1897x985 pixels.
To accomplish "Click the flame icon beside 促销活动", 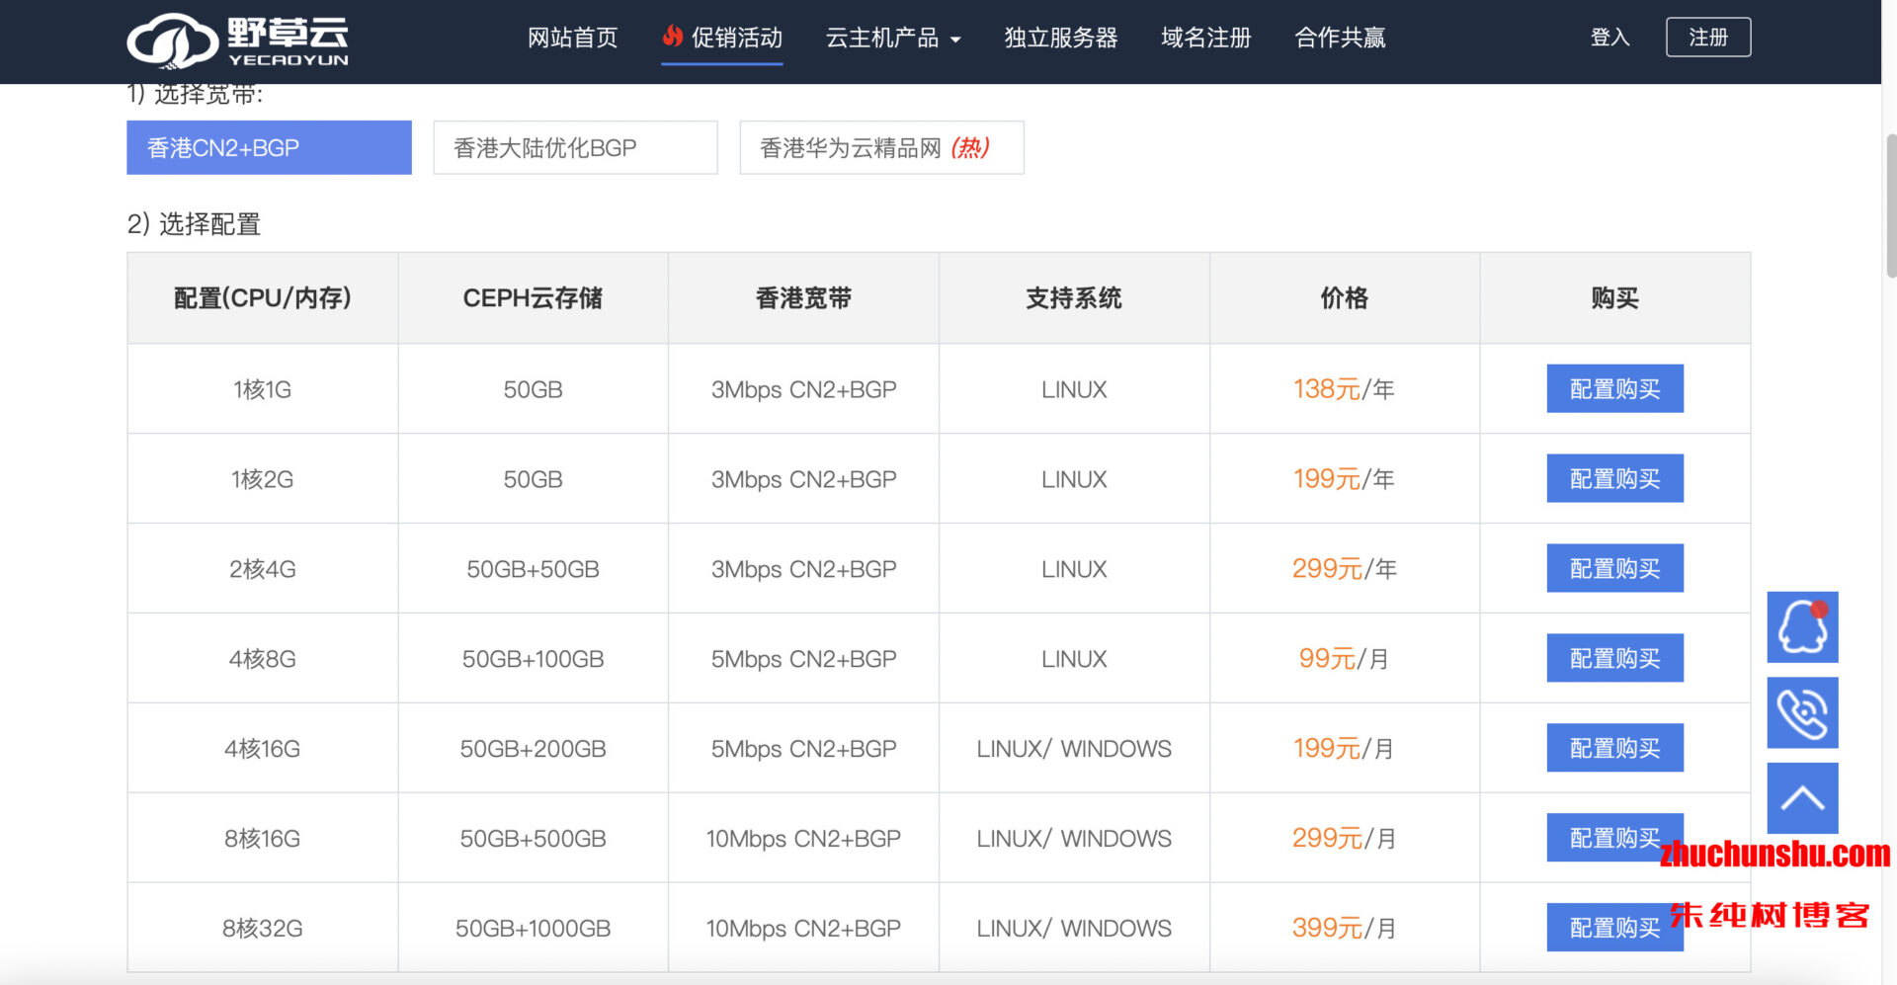I will click(x=673, y=37).
